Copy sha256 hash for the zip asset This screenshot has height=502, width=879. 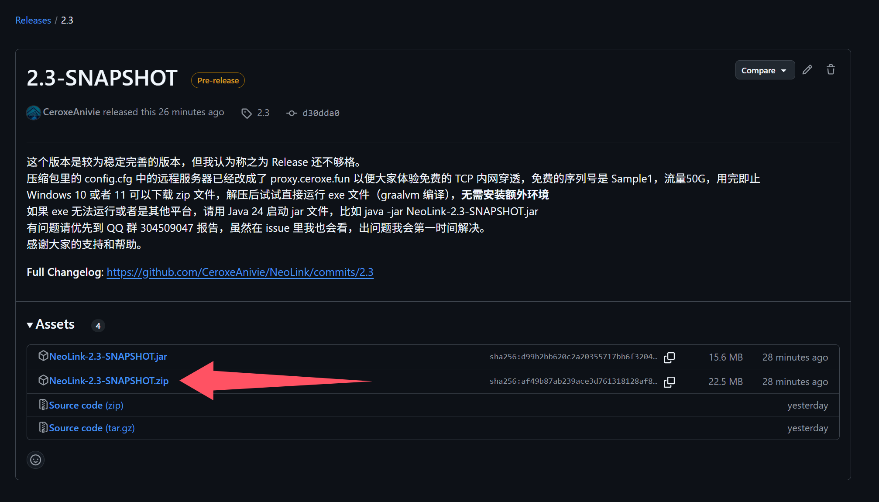[x=669, y=382]
